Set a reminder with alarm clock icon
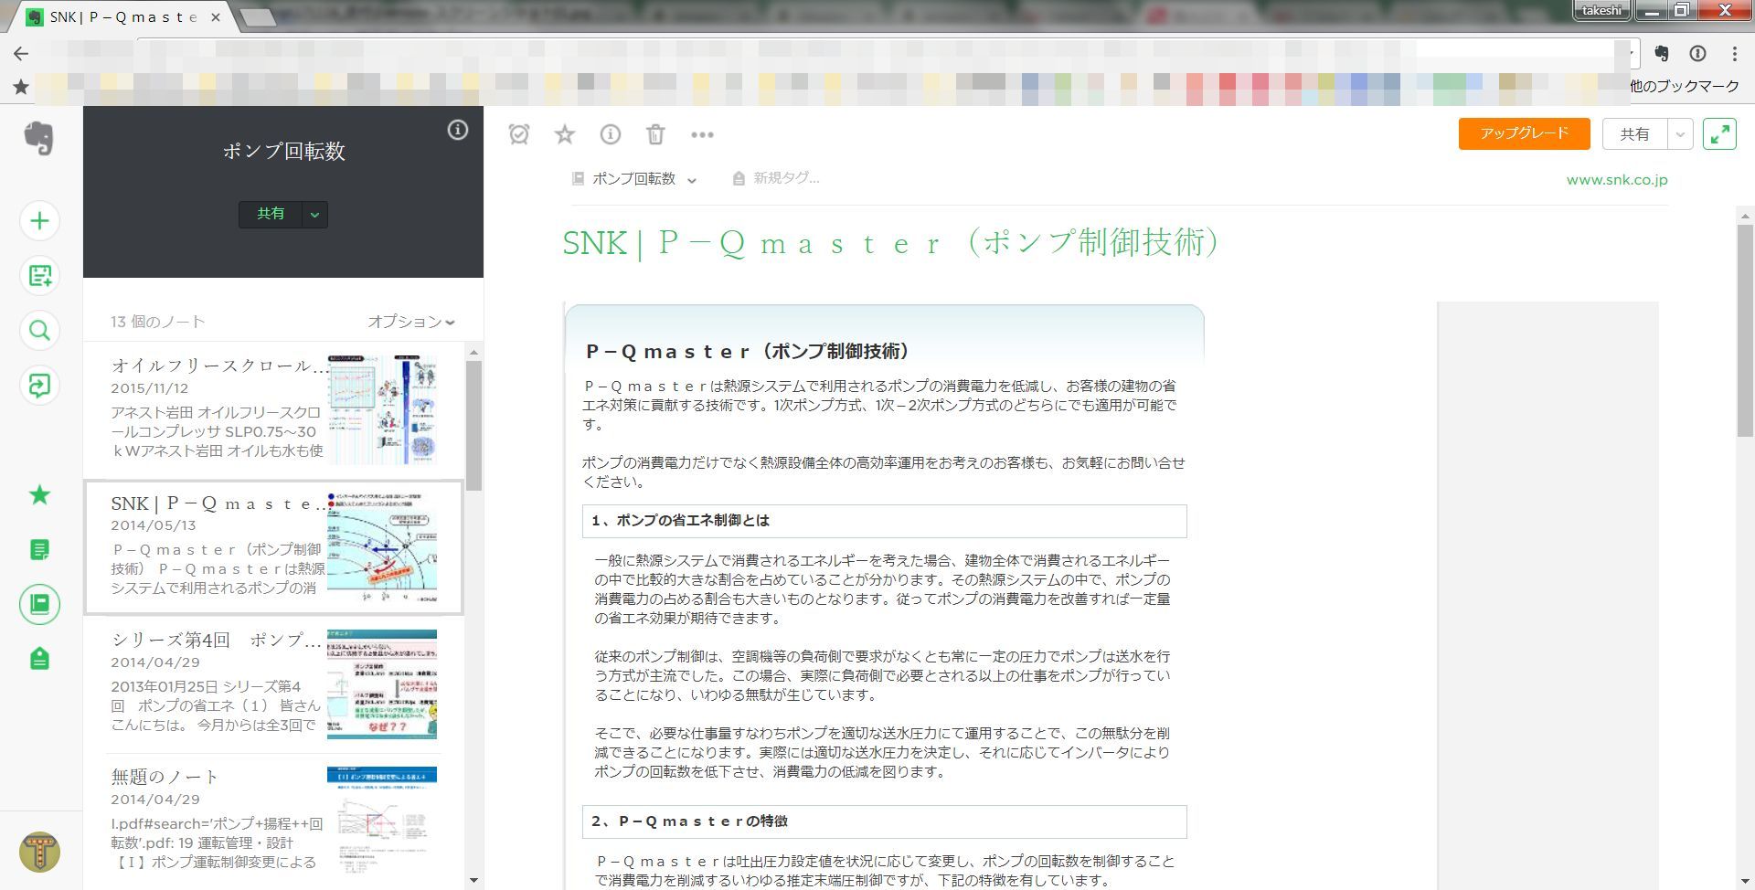 [x=519, y=134]
